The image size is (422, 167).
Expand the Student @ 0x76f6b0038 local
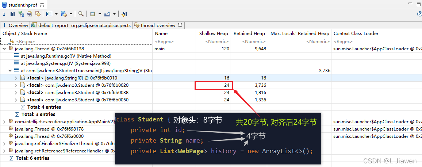(x=16, y=93)
